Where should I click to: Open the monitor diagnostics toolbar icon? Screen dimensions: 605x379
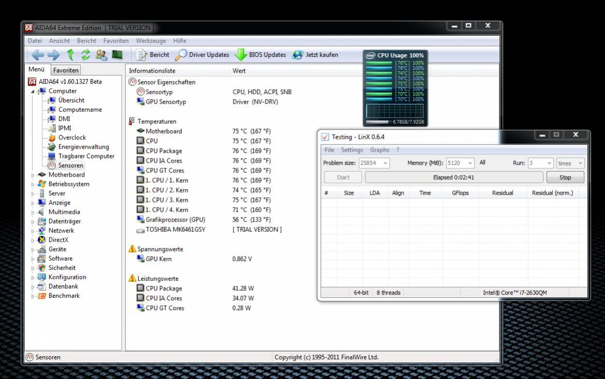(x=117, y=55)
